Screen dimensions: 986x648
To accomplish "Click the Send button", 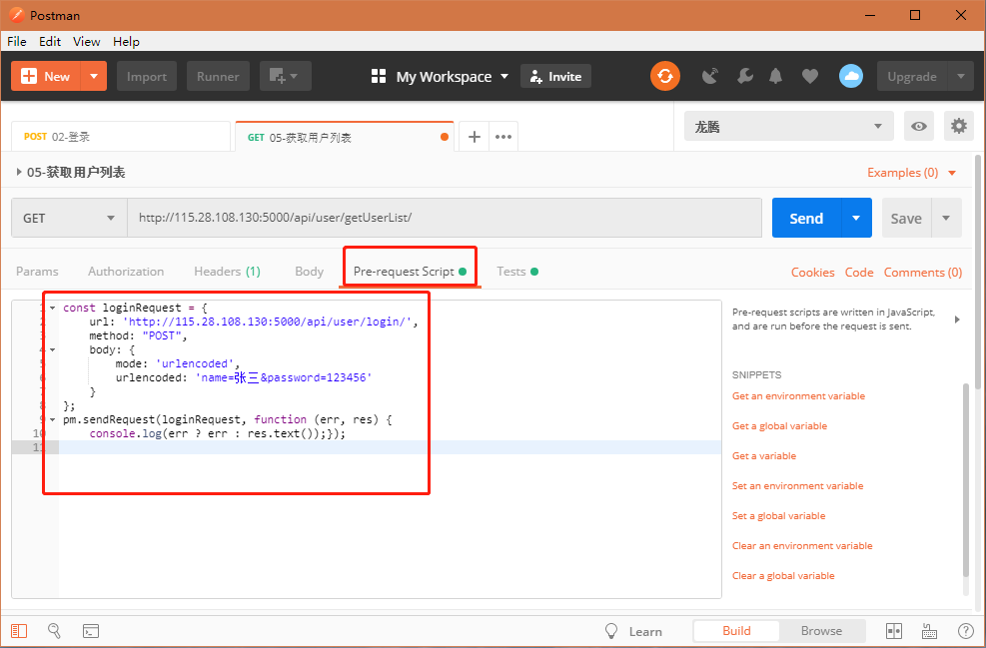I will [807, 218].
